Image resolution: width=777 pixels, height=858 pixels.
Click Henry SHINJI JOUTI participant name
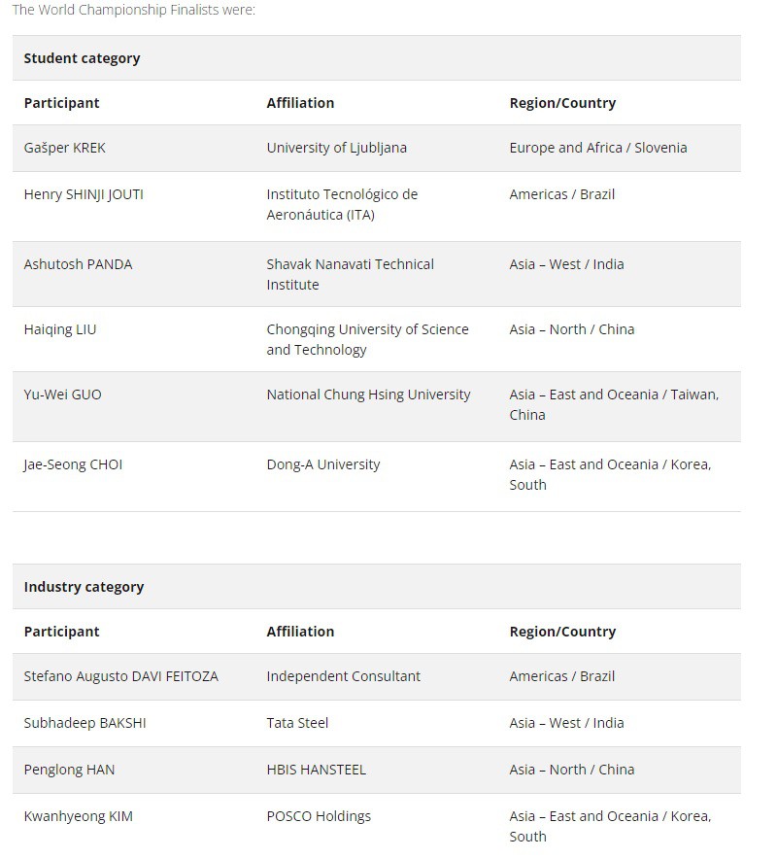(x=84, y=194)
